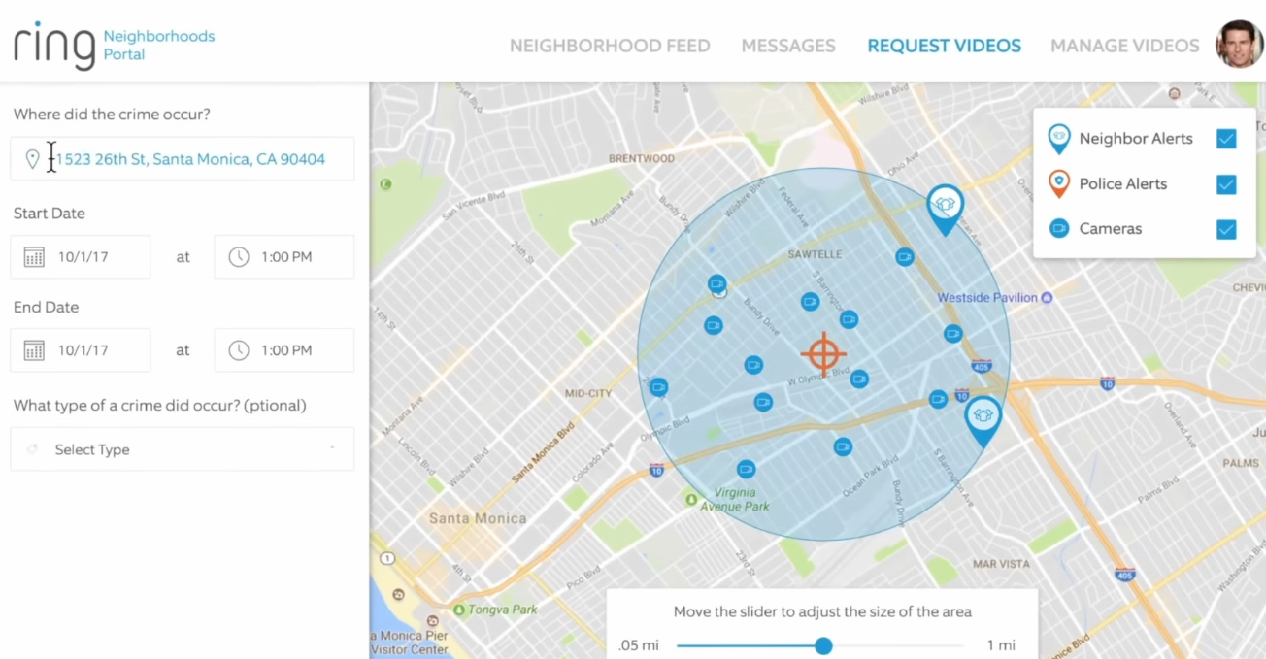This screenshot has width=1266, height=659.
Task: Open the Start Date calendar icon
Action: (x=34, y=257)
